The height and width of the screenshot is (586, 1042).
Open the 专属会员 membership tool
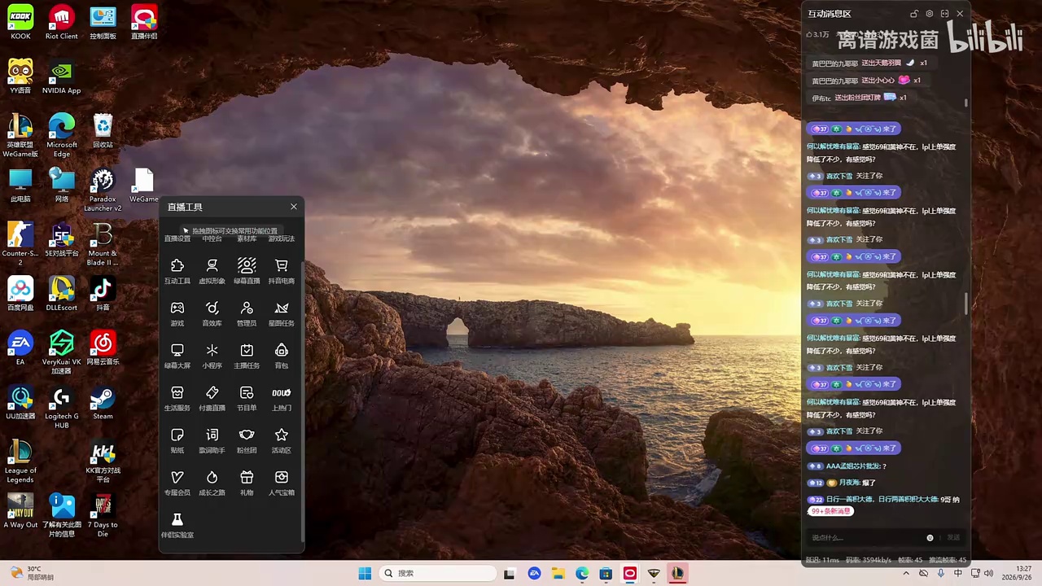coord(177,483)
